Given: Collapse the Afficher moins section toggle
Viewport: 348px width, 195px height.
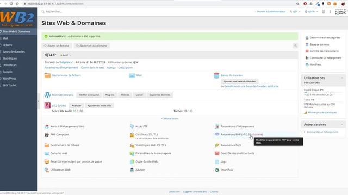Looking at the screenshot, I should coord(170,119).
